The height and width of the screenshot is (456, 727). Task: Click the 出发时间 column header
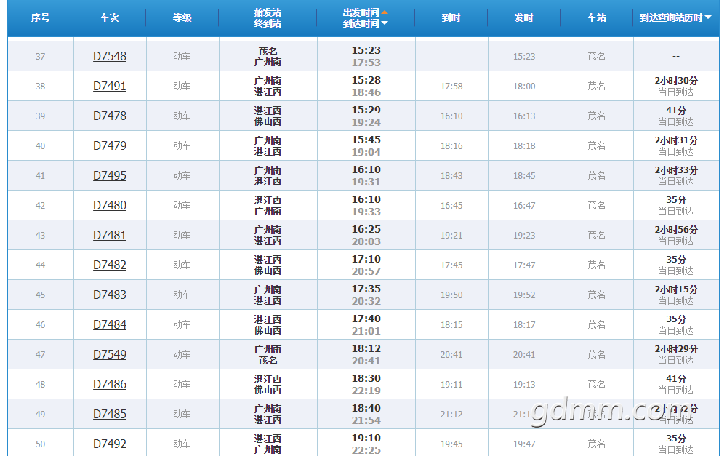361,12
